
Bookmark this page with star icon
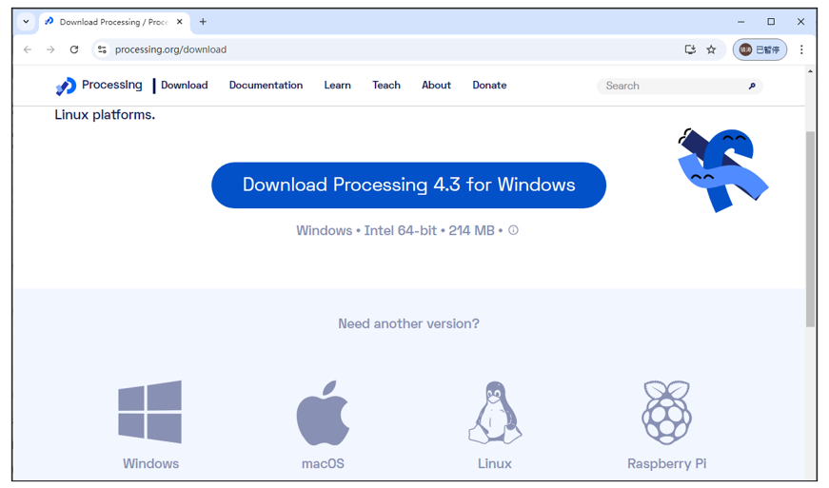coord(711,49)
